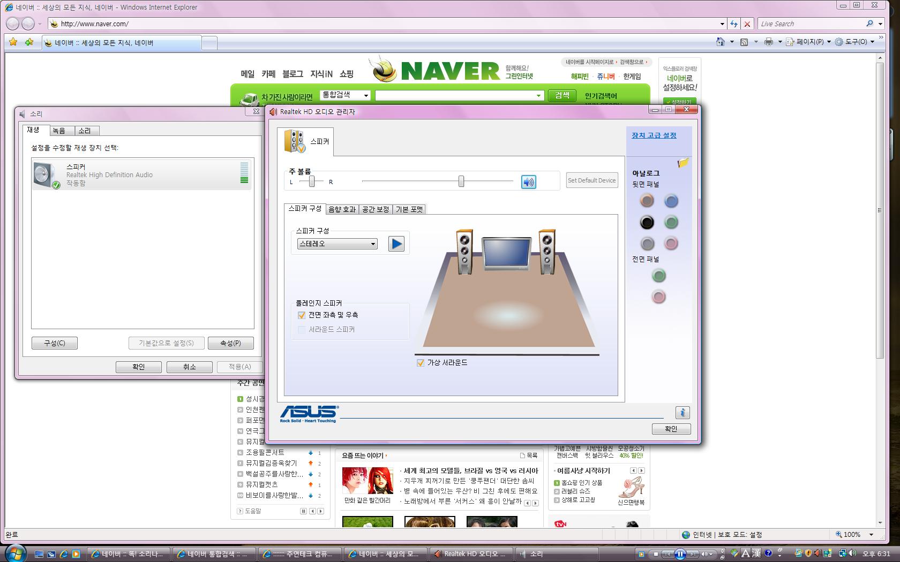Pause playback in the taskbar media player
Image resolution: width=900 pixels, height=562 pixels.
click(680, 554)
